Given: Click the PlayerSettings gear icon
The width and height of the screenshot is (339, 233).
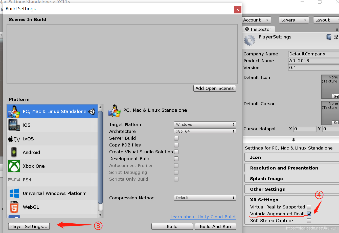Looking at the screenshot, I should [250, 40].
